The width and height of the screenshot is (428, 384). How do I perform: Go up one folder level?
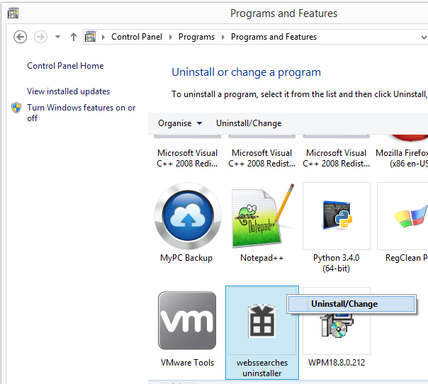tap(74, 37)
